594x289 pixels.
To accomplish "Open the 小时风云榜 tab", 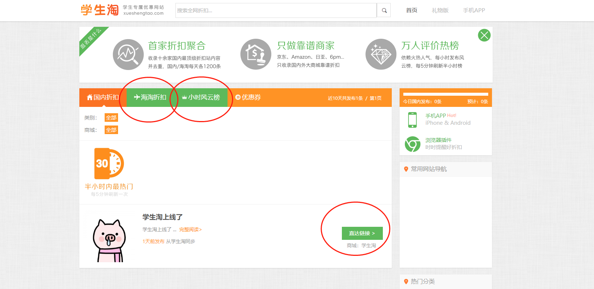I will [x=201, y=97].
